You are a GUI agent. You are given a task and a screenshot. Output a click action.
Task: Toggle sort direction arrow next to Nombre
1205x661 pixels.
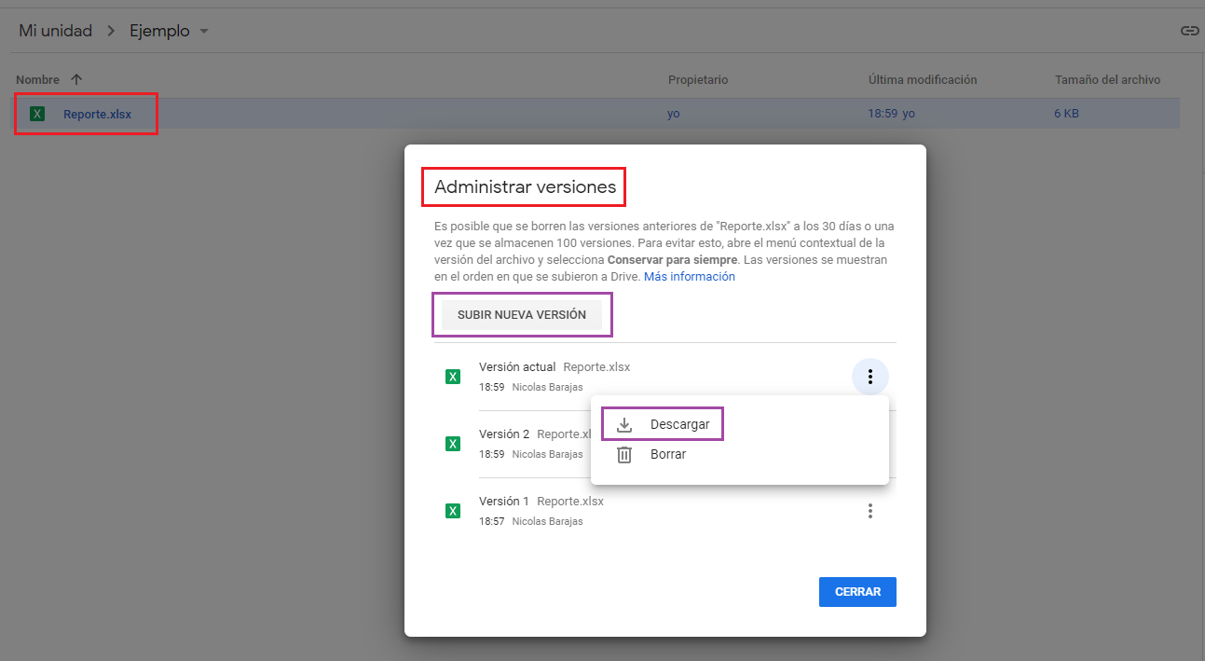[76, 80]
